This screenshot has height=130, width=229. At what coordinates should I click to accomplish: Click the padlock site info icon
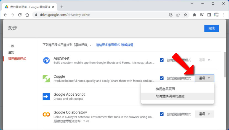click(x=36, y=15)
